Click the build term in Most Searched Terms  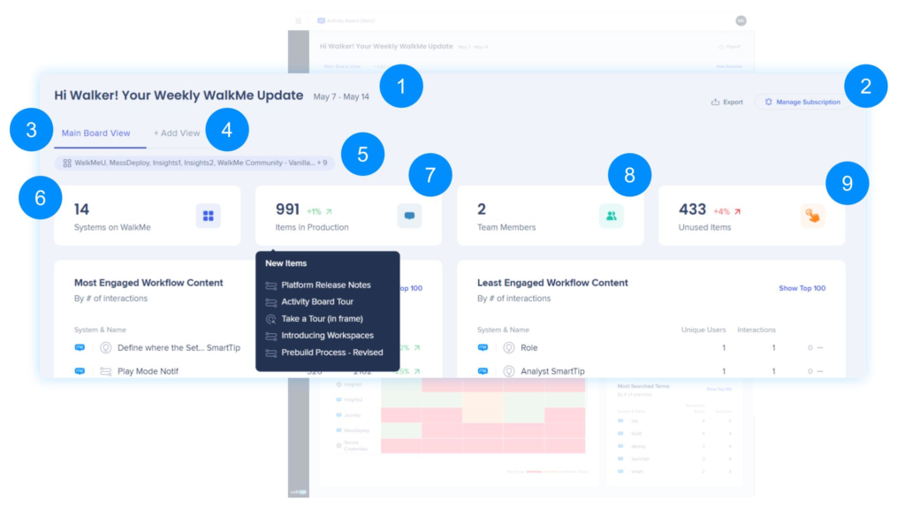click(636, 433)
